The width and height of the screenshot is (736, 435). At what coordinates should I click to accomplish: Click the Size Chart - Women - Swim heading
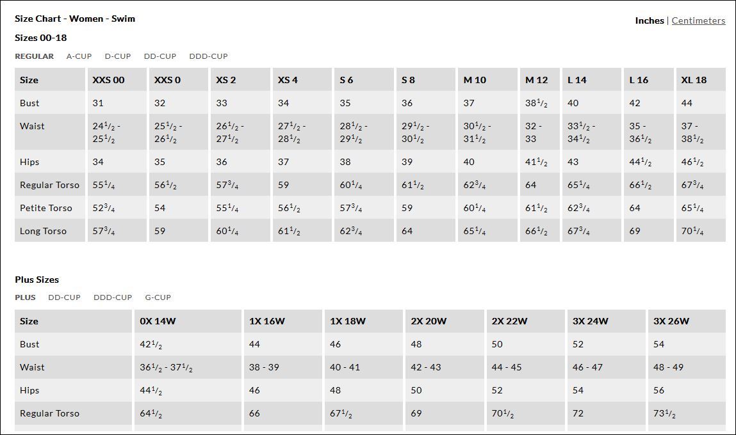(x=75, y=19)
